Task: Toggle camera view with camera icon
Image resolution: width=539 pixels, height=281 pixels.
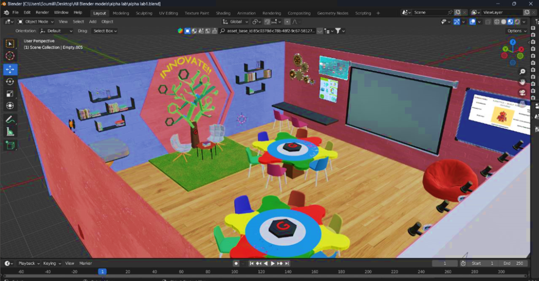Action: pyautogui.click(x=522, y=92)
